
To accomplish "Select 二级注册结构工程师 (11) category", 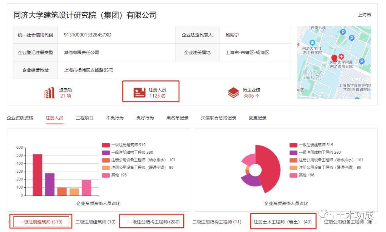I will click(x=217, y=222).
